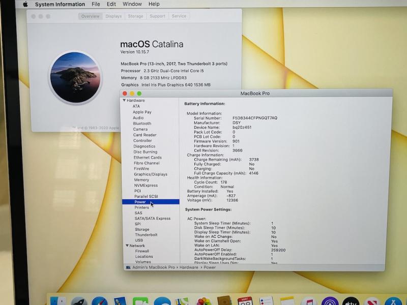Open Reminders list icon in Dock

266,301
